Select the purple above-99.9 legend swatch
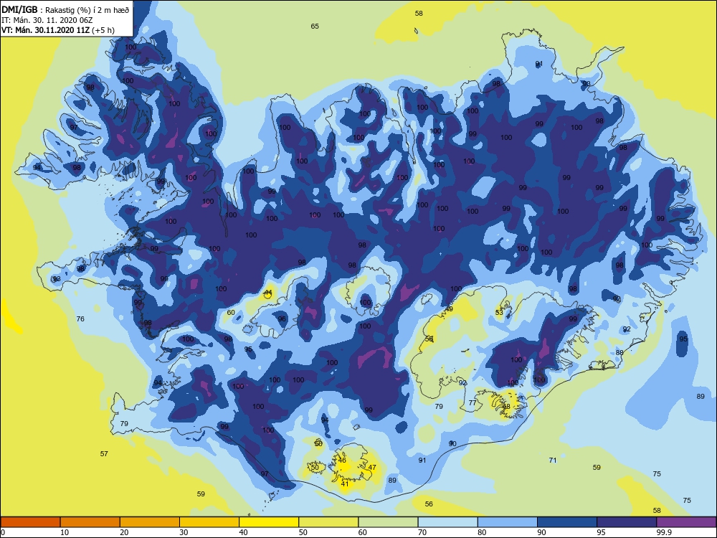Image resolution: width=717 pixels, height=538 pixels. click(x=686, y=522)
